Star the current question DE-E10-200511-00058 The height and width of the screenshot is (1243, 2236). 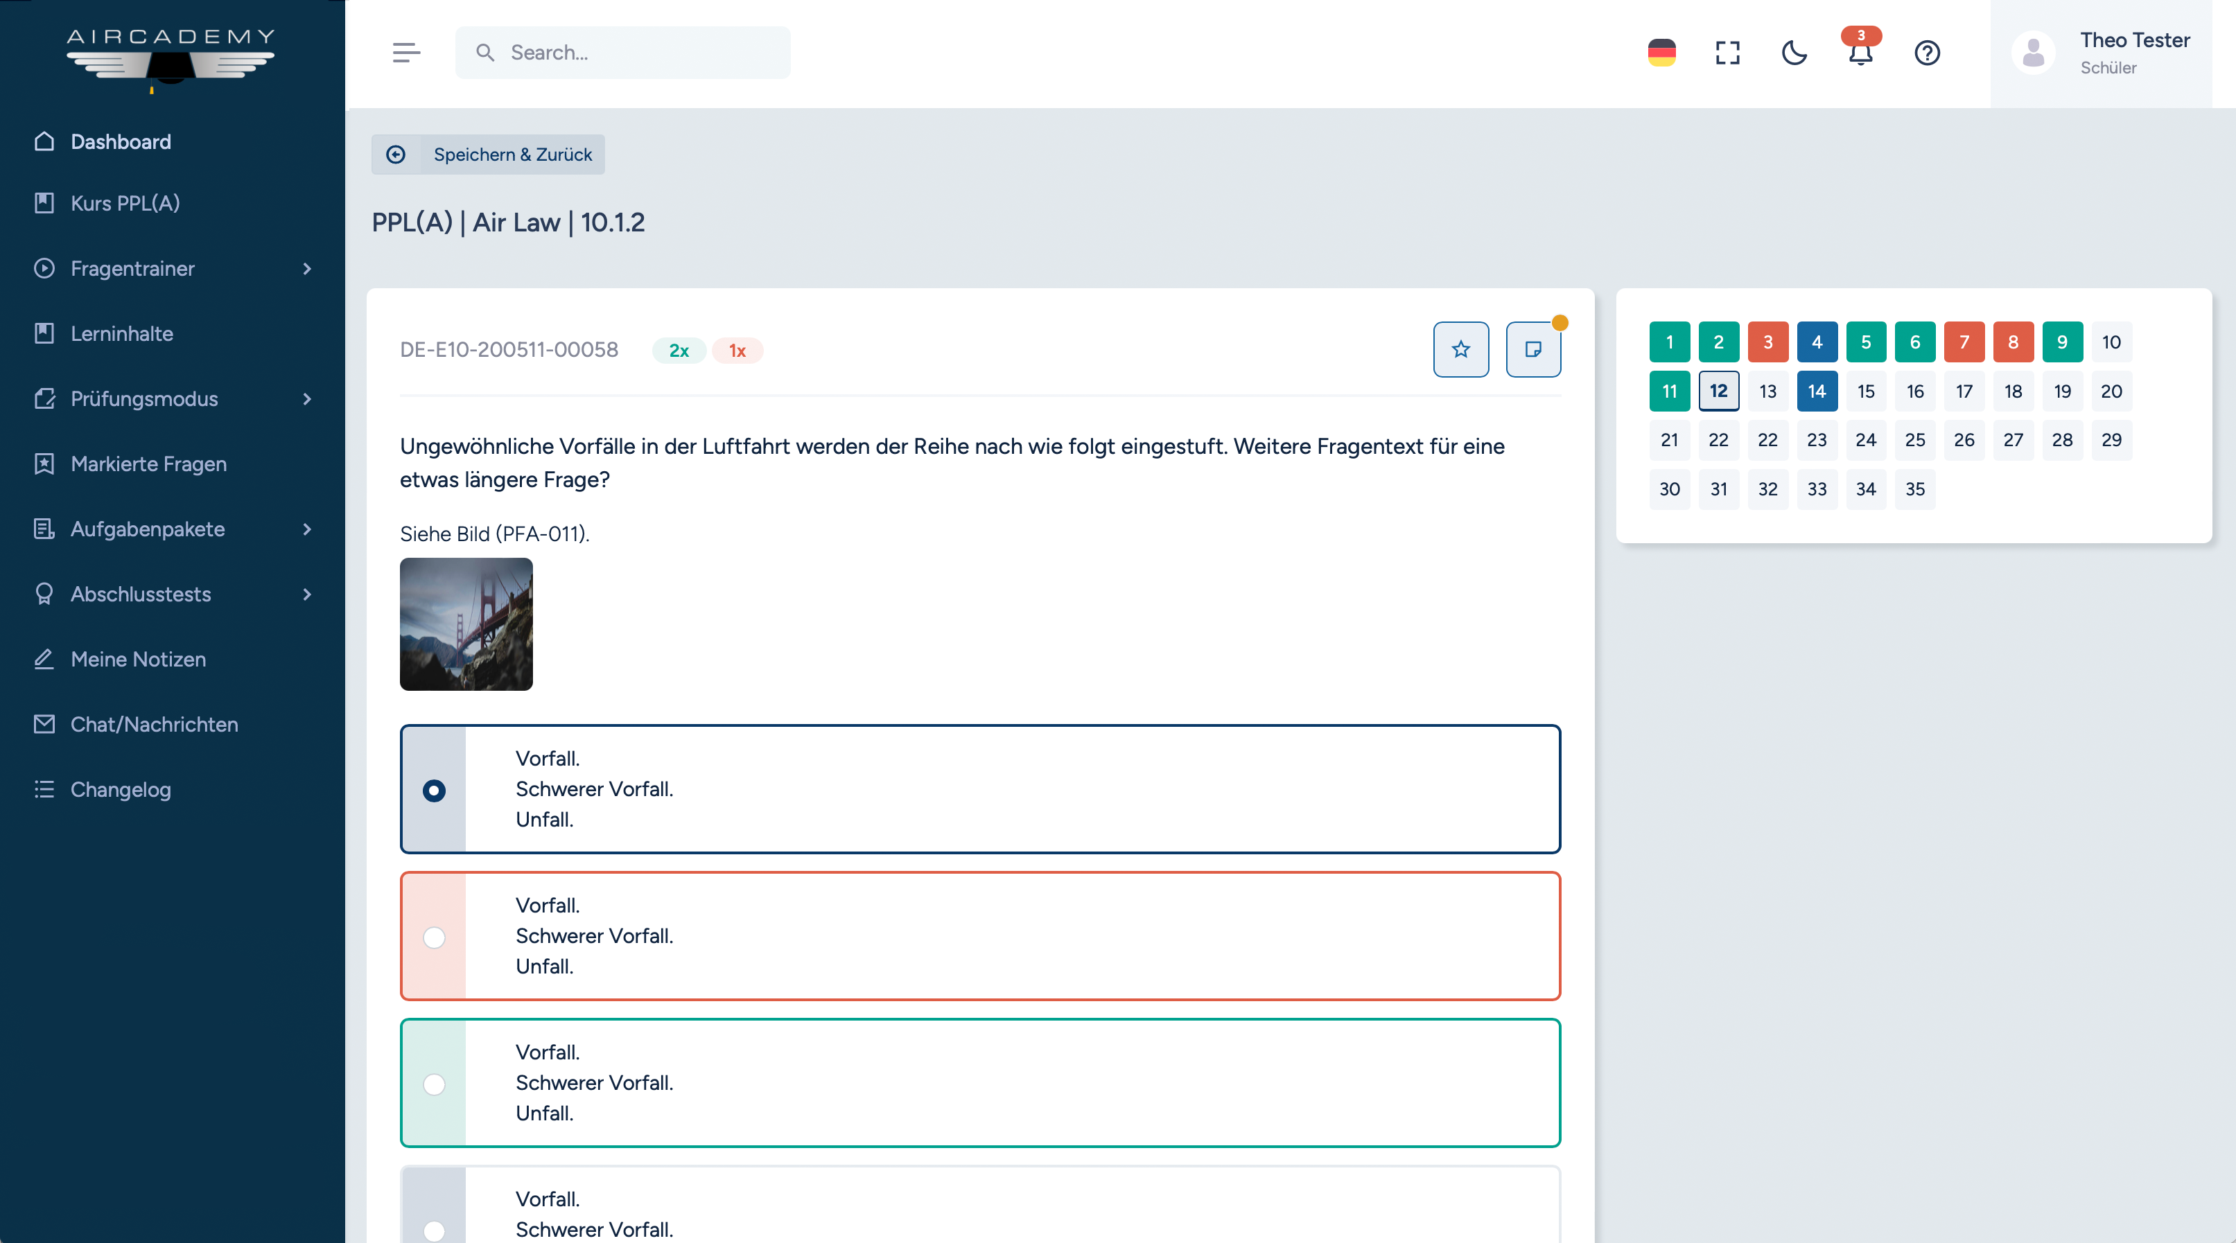1461,349
